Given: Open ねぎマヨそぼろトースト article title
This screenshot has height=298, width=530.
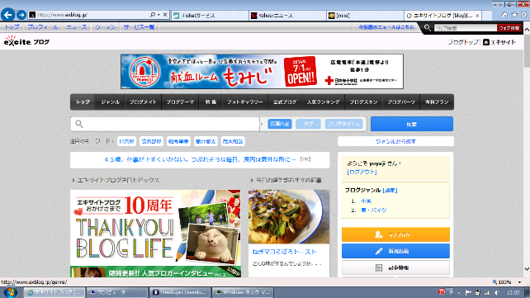Looking at the screenshot, I should 284,252.
